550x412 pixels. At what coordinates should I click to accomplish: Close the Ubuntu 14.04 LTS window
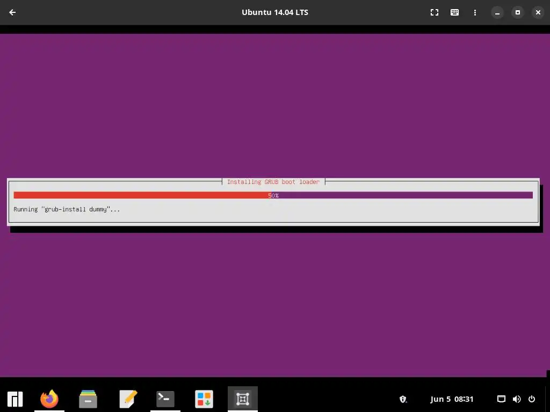pos(538,12)
